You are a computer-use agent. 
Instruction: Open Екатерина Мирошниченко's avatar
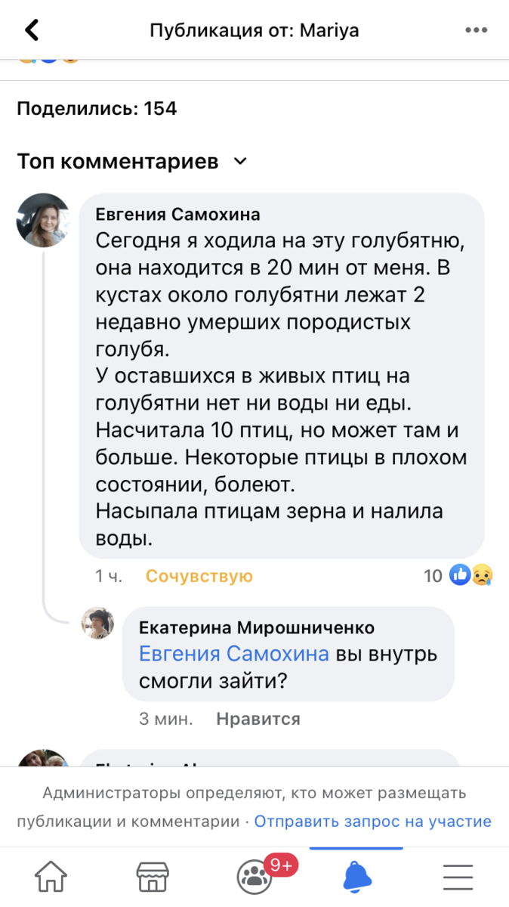(98, 623)
